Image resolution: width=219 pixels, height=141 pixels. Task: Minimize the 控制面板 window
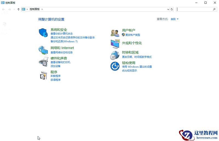pos(196,3)
